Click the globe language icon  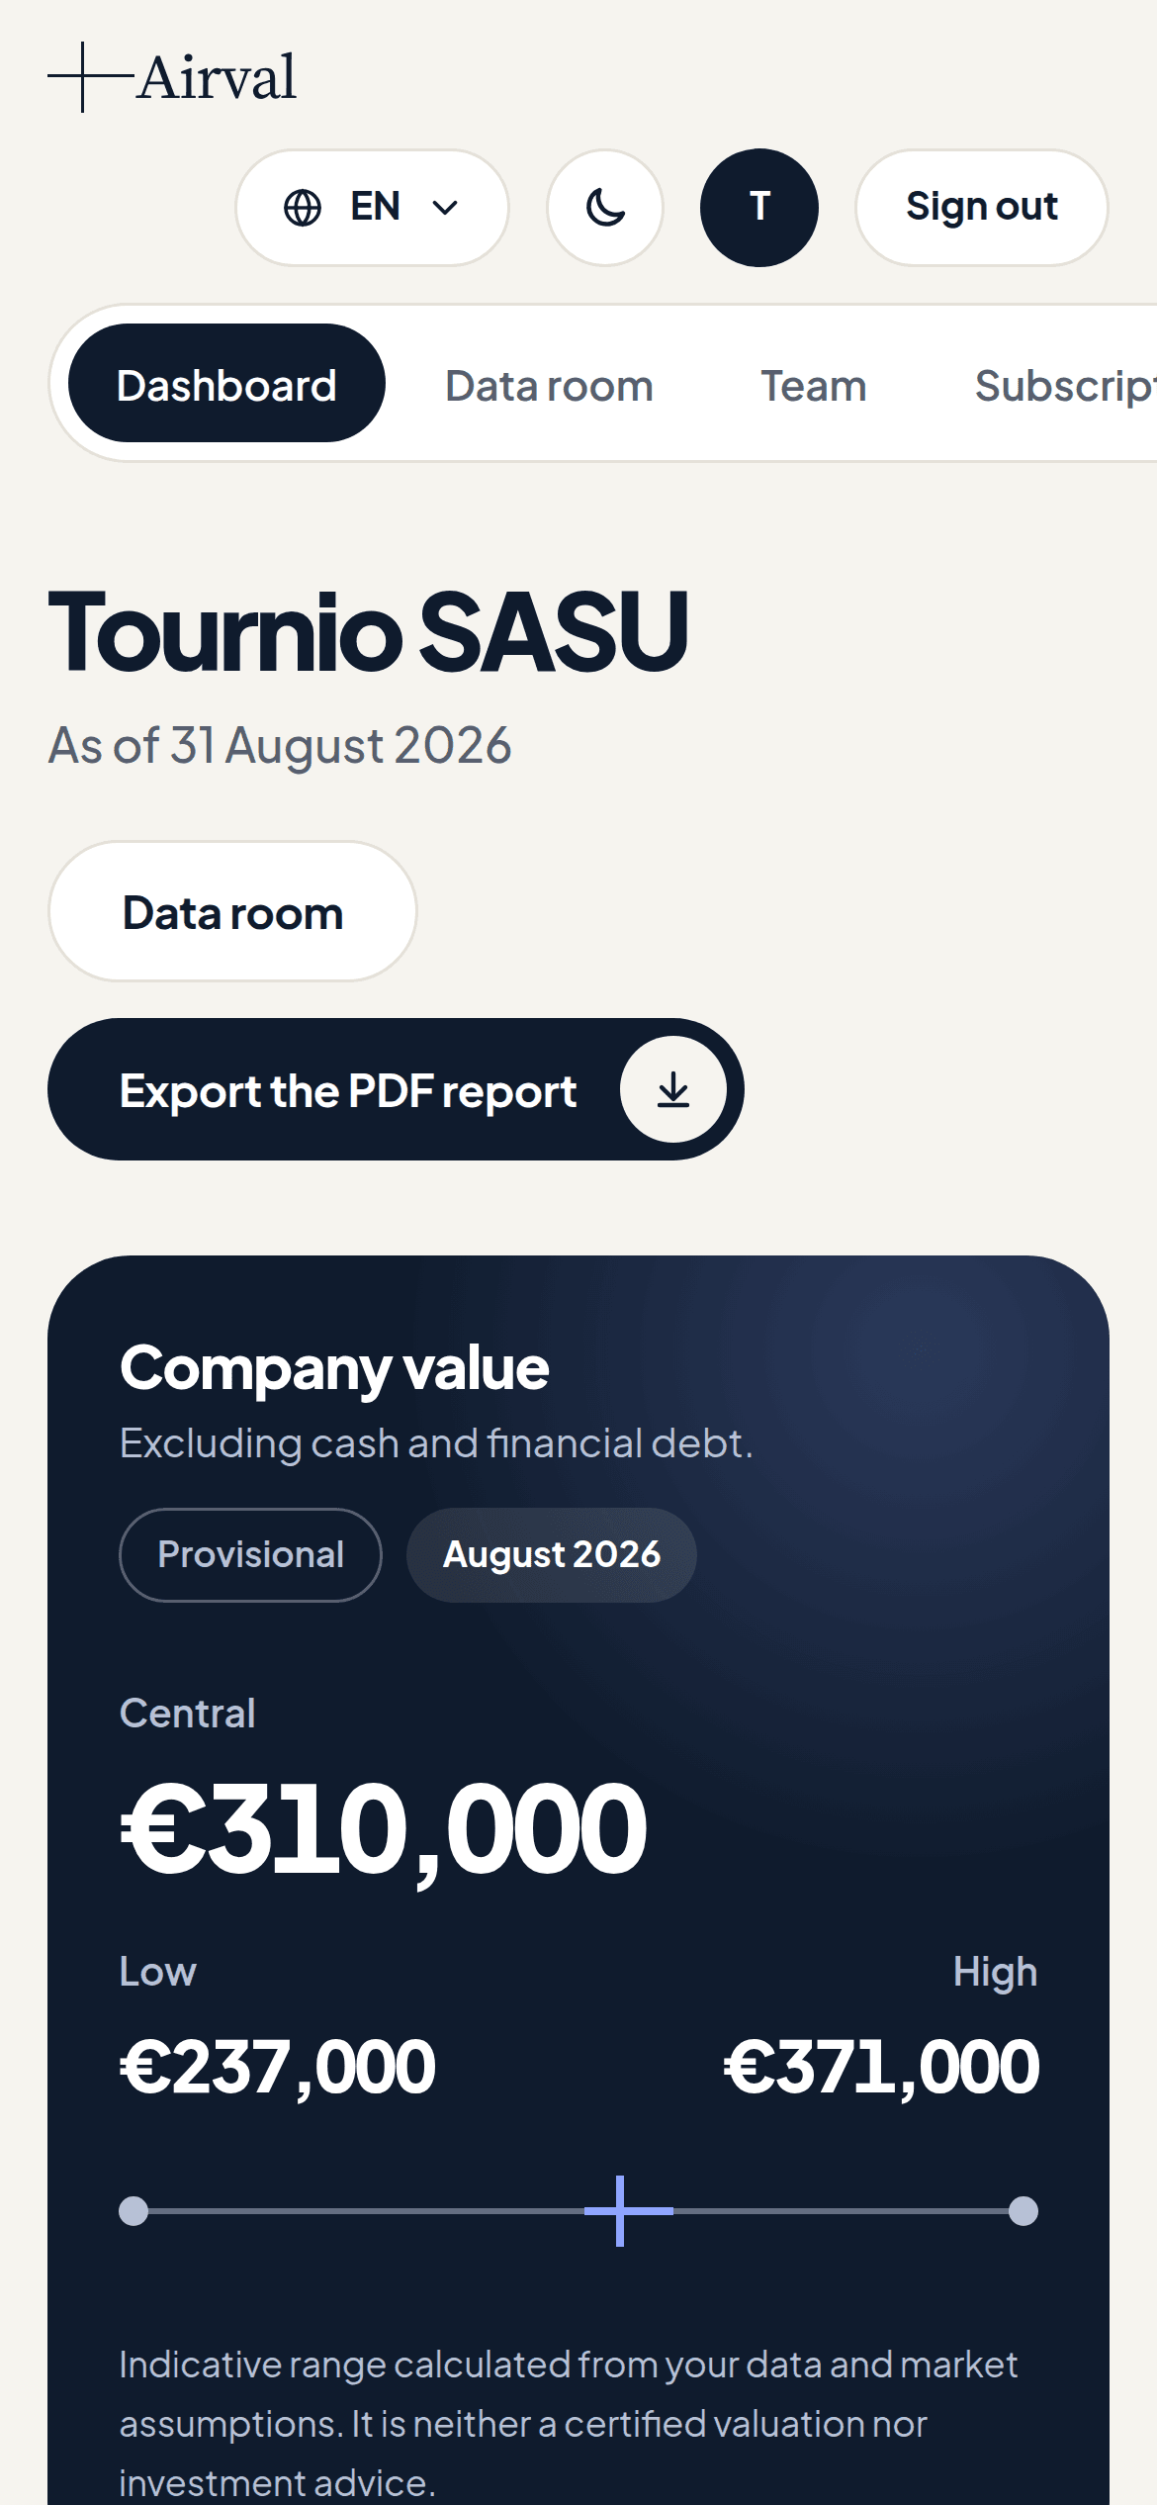303,208
